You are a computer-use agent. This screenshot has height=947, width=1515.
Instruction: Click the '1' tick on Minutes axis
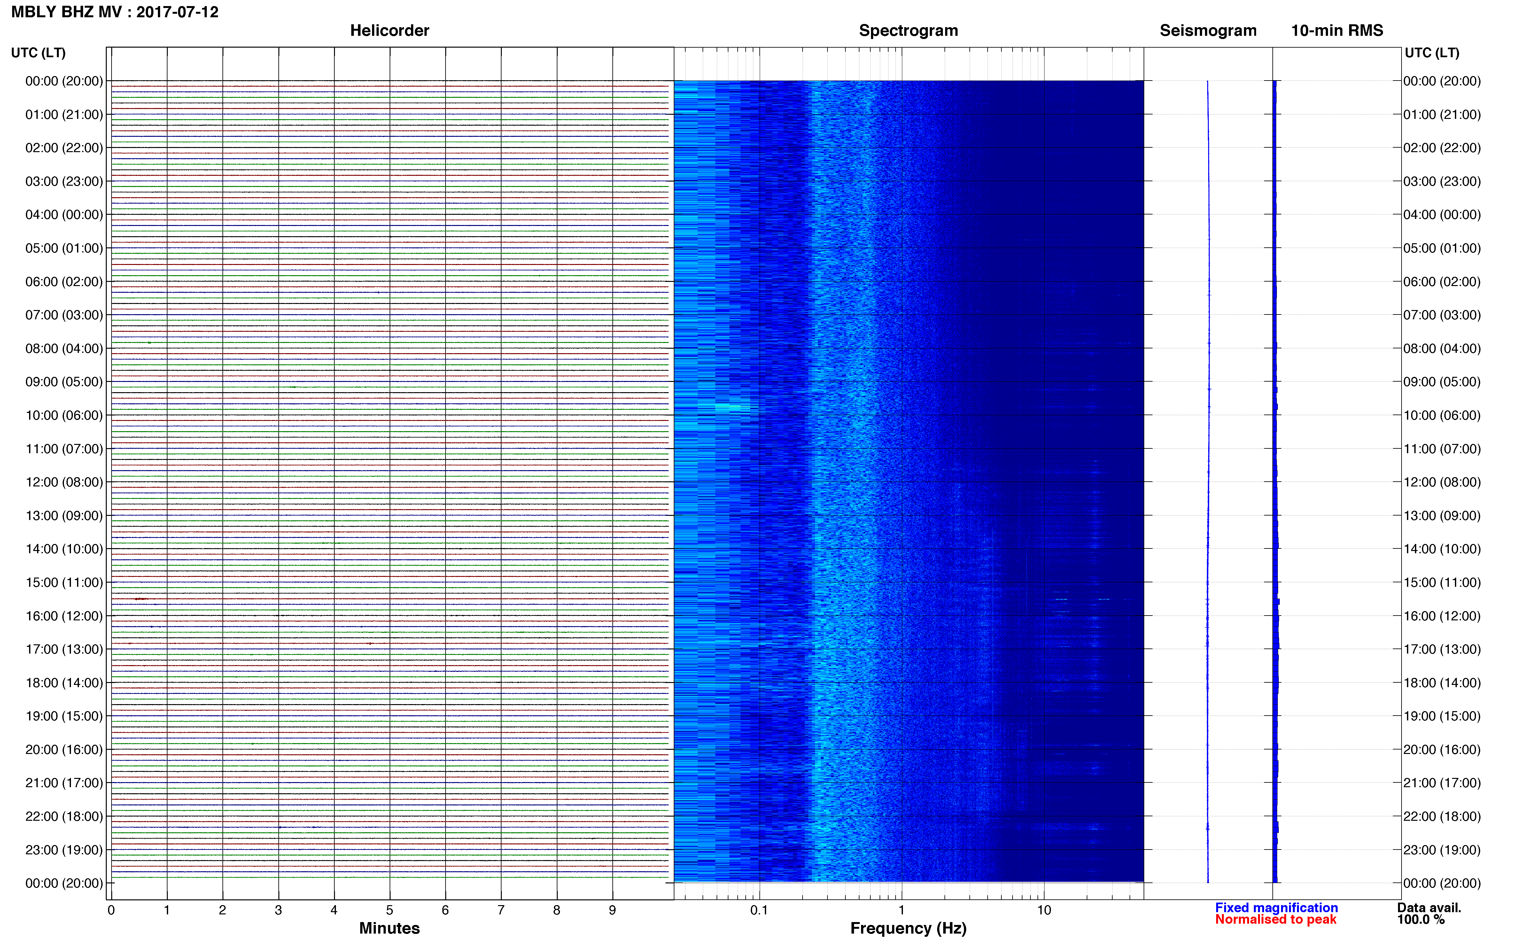coord(167,910)
